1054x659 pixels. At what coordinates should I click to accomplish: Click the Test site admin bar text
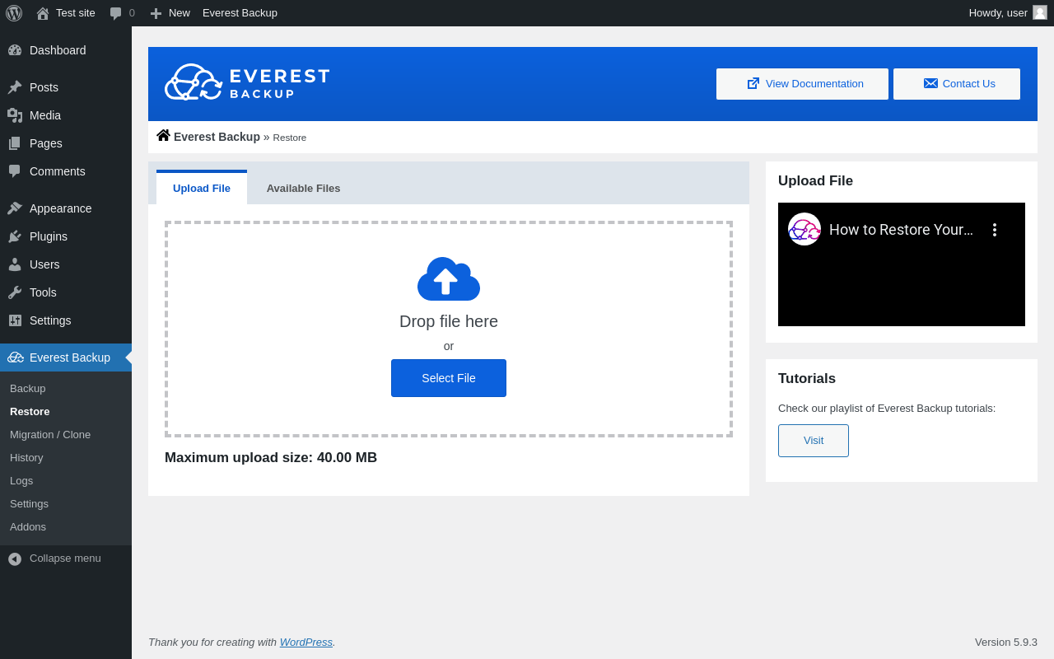[76, 12]
